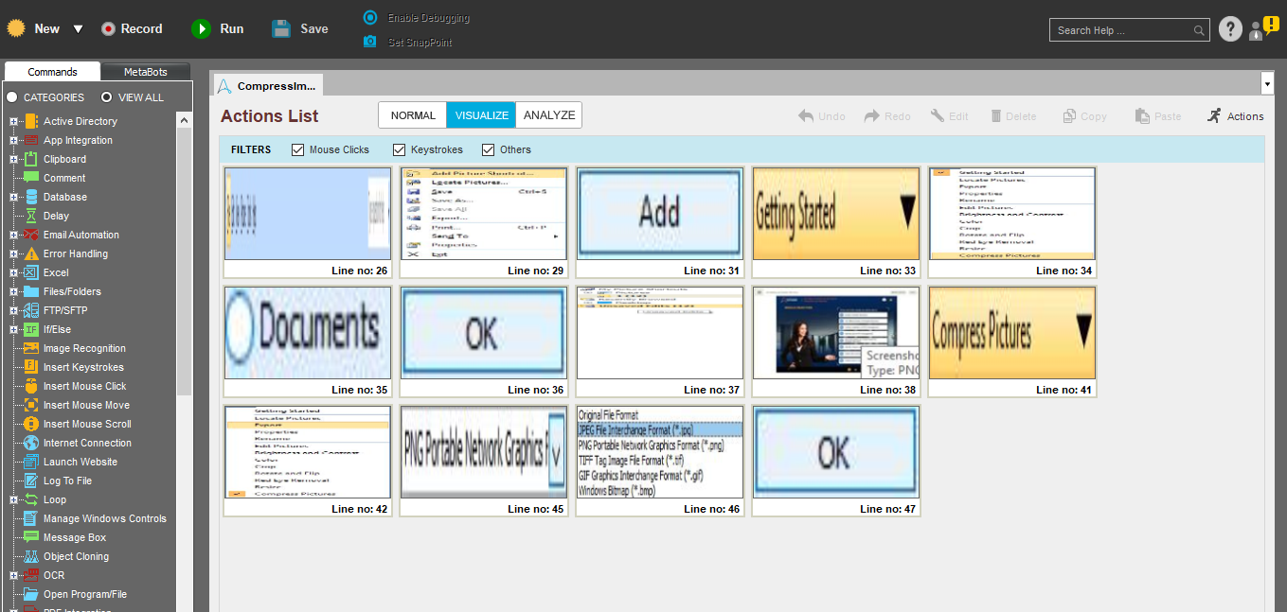The height and width of the screenshot is (612, 1287).
Task: Uncheck the Mouse Clicks filter checkbox
Action: click(298, 149)
